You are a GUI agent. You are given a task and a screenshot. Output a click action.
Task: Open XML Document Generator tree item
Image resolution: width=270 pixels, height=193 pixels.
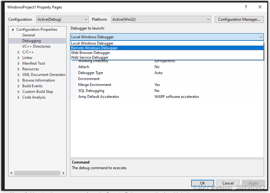pos(44,75)
